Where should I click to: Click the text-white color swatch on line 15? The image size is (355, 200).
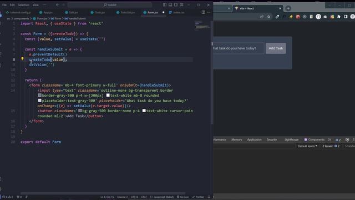coord(144,111)
